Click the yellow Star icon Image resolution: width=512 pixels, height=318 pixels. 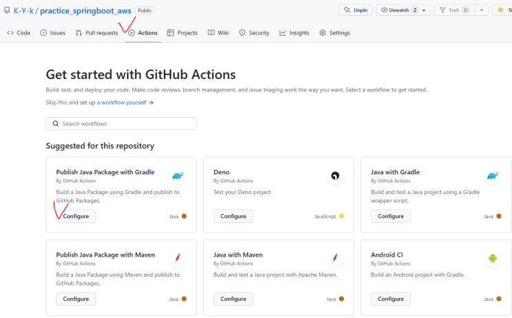click(500, 10)
